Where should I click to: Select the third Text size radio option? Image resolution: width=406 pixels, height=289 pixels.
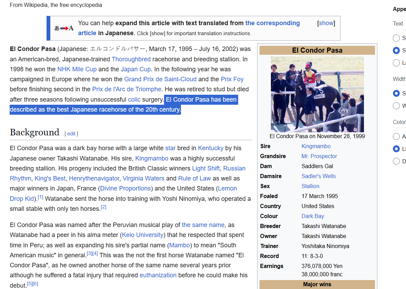[x=396, y=63]
